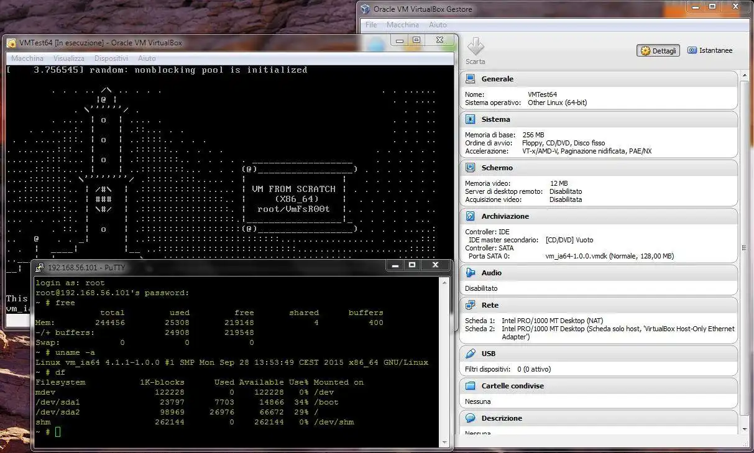Viewport: 754px width, 453px height.
Task: Open the USB section icon
Action: click(471, 354)
